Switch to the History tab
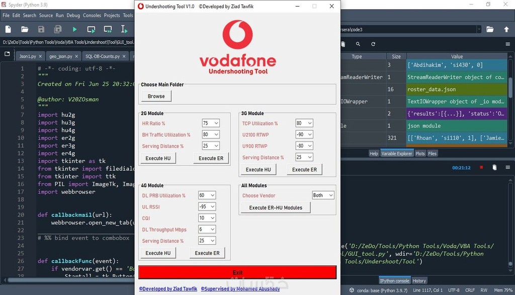Screen dimensions: 515x295 [419, 281]
